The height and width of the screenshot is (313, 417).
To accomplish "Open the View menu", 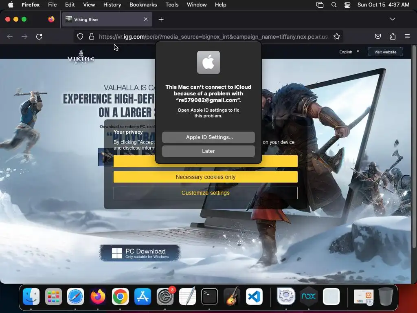I will coord(89,4).
